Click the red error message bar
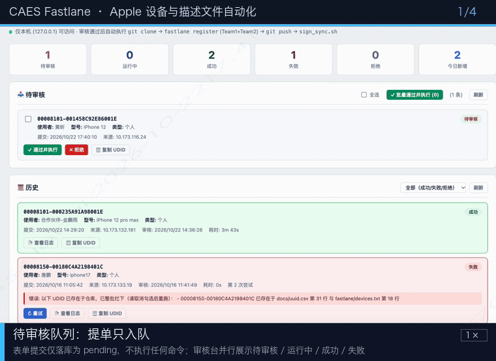Screen dimensions: 496x361 coord(253,298)
